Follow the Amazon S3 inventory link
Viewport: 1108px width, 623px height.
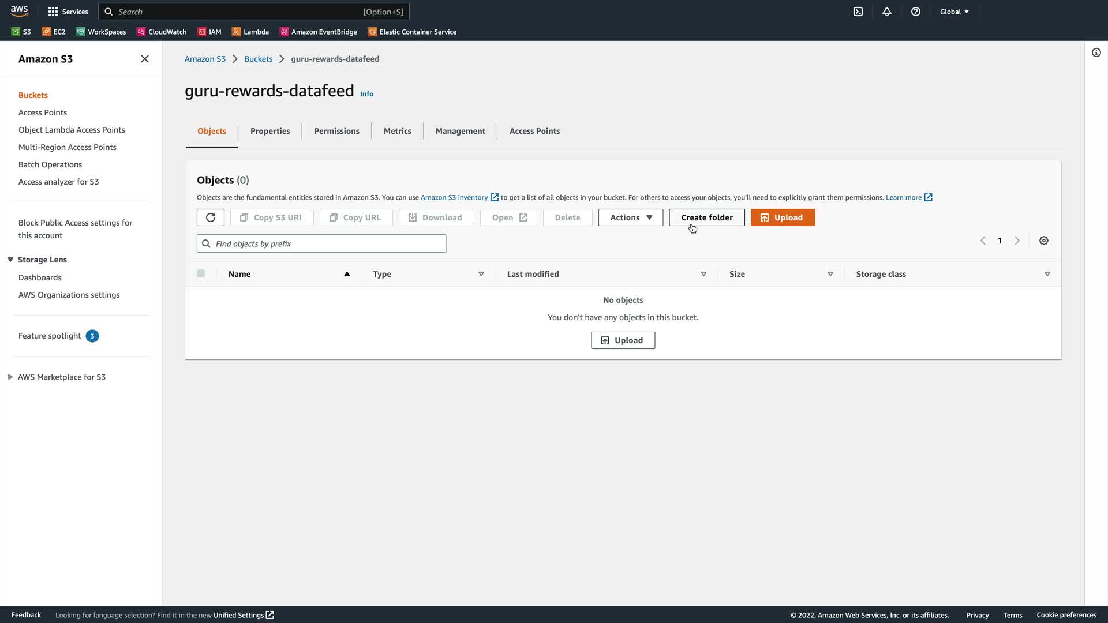454,197
